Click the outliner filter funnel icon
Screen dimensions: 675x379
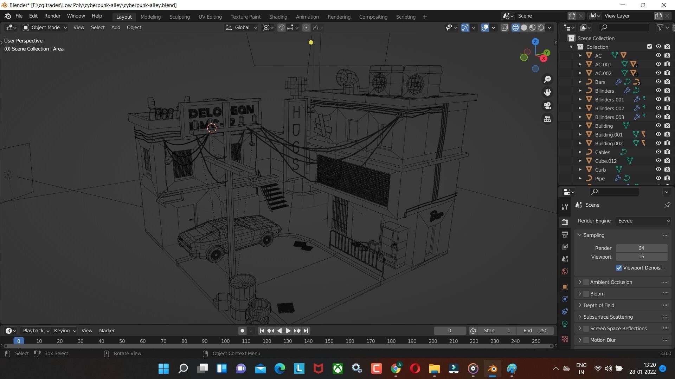point(660,27)
